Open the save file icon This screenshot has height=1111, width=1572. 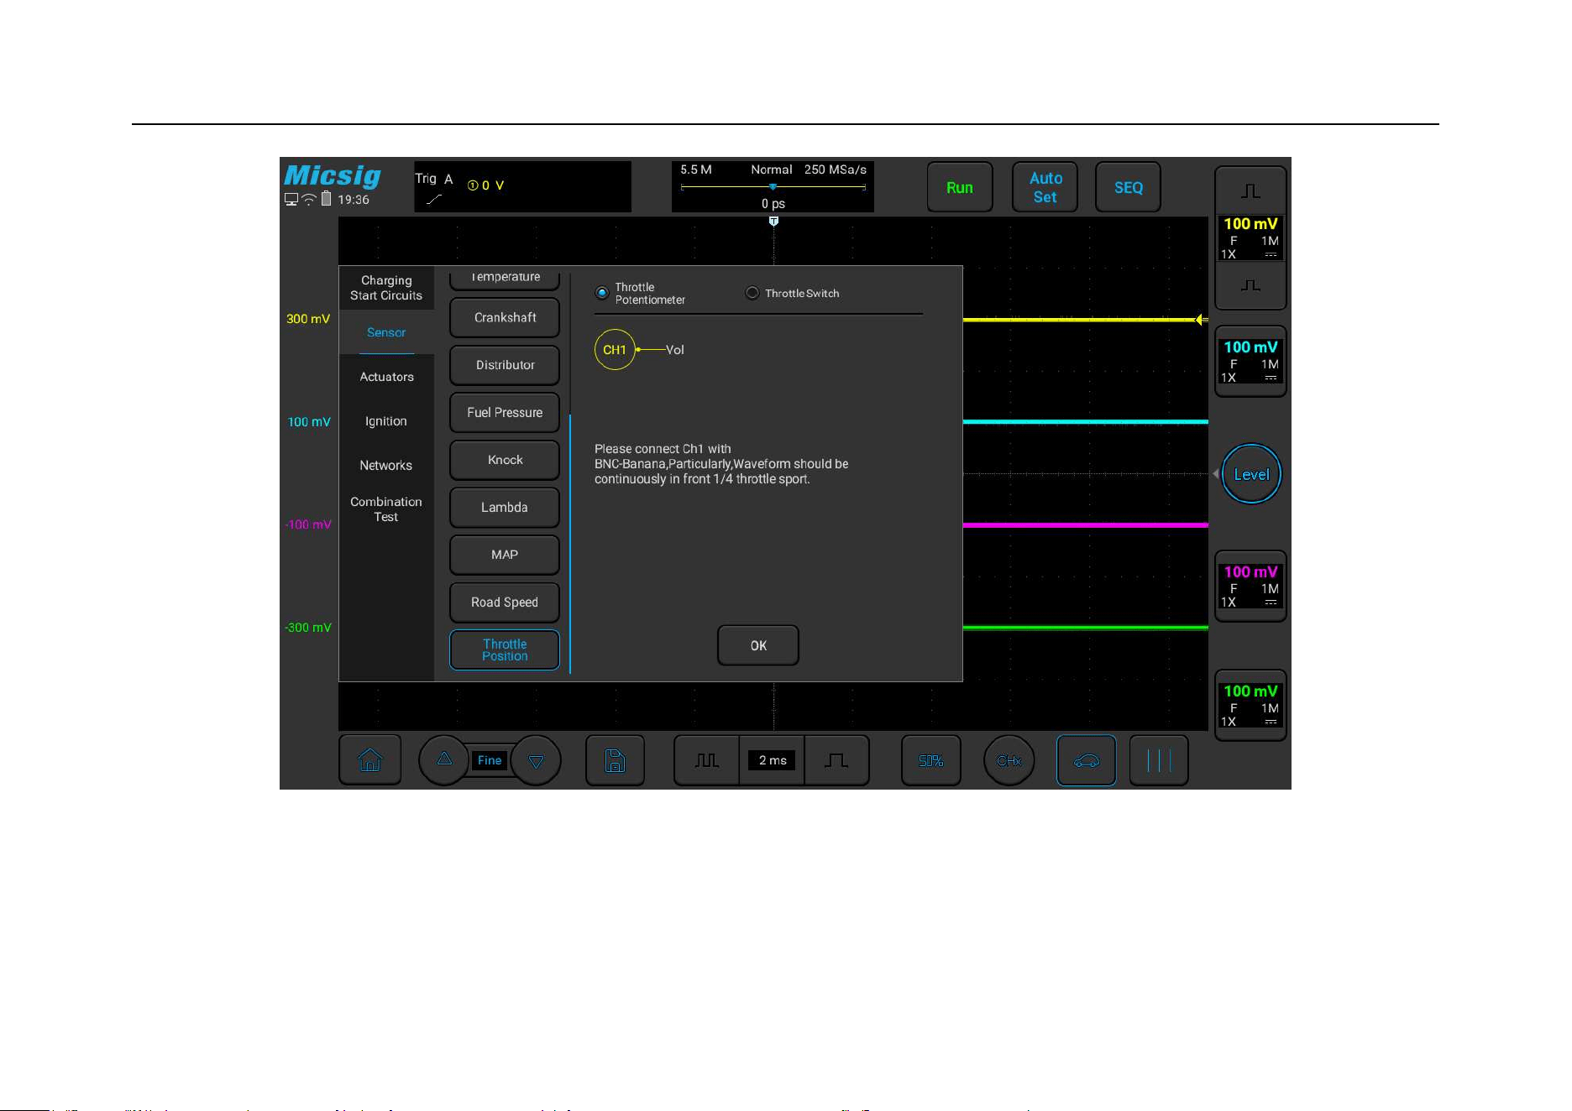click(x=615, y=760)
